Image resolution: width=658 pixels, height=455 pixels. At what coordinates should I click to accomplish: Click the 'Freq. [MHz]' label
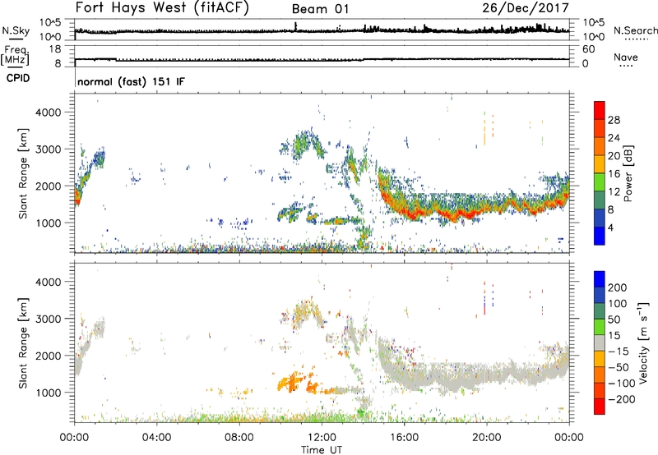[15, 55]
